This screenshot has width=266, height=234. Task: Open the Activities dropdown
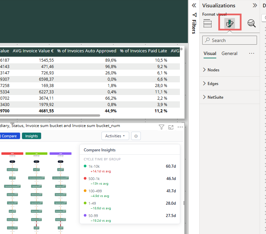pos(115,136)
